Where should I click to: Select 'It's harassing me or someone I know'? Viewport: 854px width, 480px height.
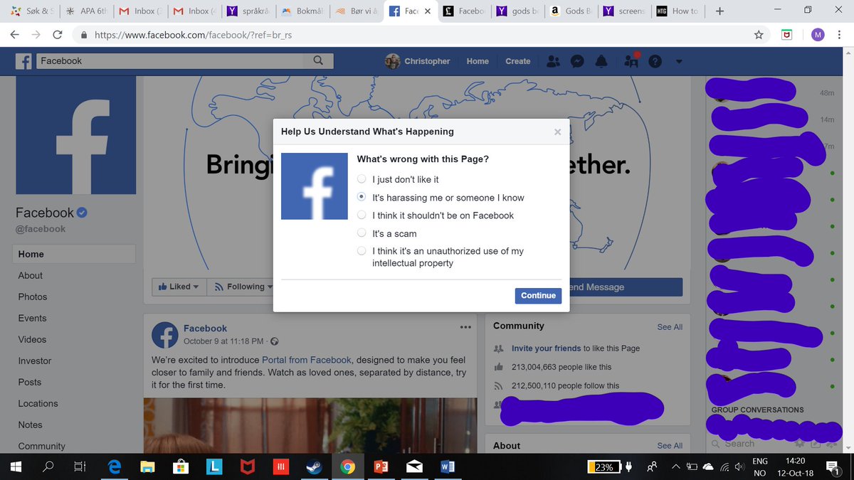tap(362, 197)
